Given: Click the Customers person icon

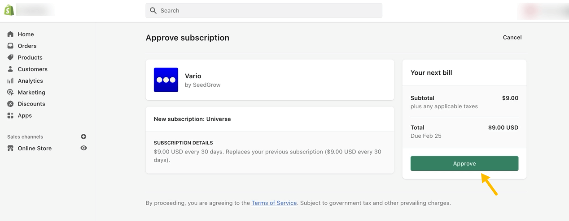Looking at the screenshot, I should 10,69.
